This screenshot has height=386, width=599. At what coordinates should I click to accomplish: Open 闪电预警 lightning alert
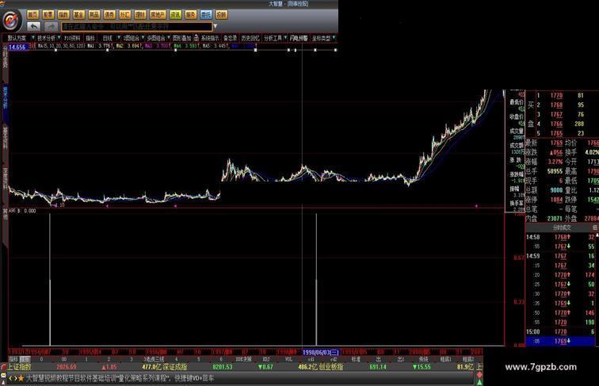pos(299,38)
